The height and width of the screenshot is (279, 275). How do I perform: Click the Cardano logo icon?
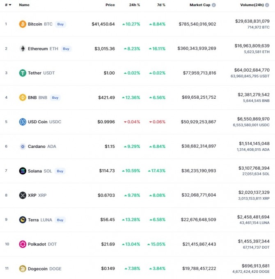click(23, 146)
